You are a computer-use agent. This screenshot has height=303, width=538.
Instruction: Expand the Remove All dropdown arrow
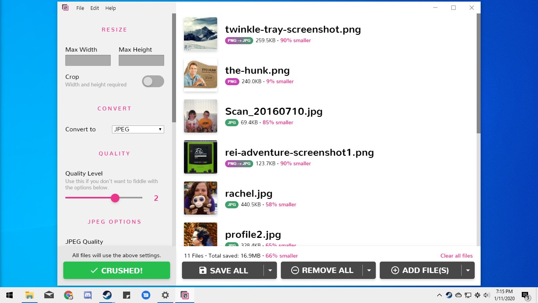coord(369,271)
